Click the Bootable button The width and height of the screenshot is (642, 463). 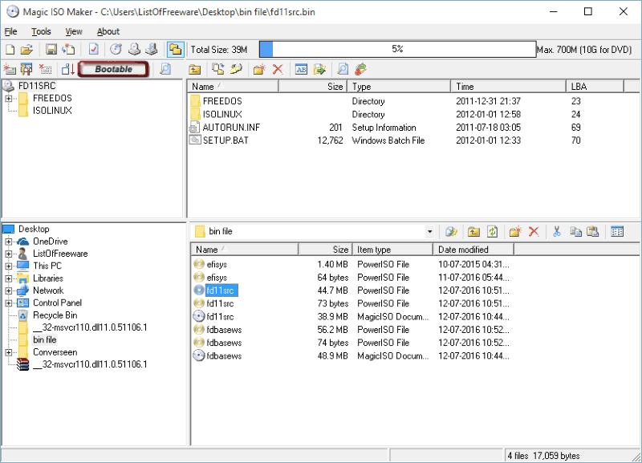[113, 69]
